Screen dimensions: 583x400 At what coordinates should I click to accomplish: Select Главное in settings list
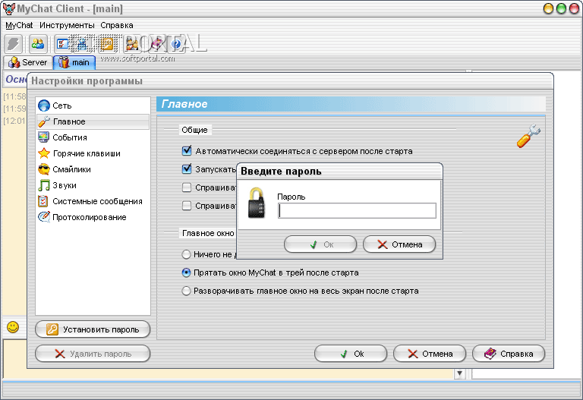tap(93, 121)
